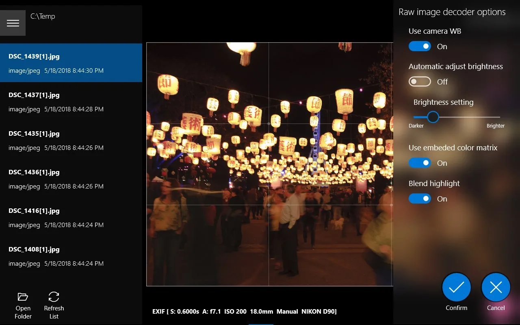Select DSC_1435[1].jpg in file list
520x325 pixels.
click(71, 140)
